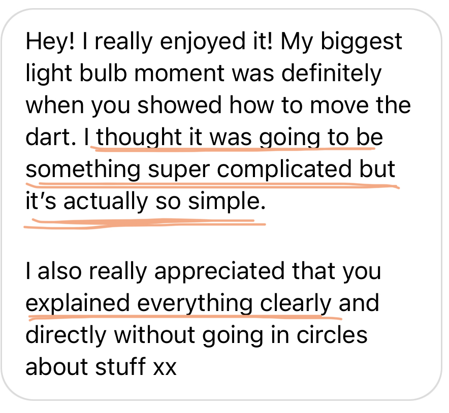The height and width of the screenshot is (413, 449).
Task: Click the word "definitely" in the message
Action: (331, 74)
